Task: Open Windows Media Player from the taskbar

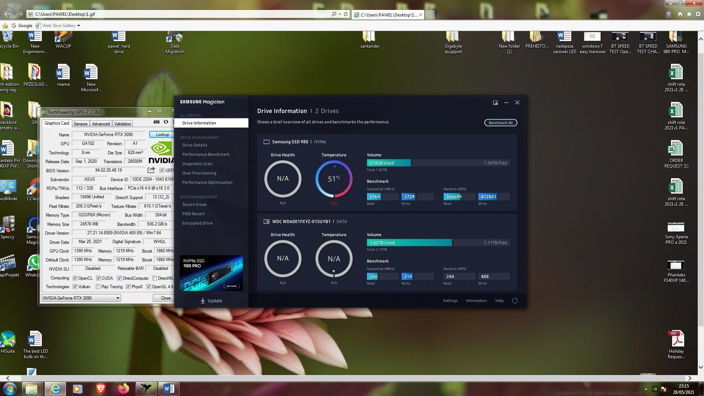Action: pos(78,389)
